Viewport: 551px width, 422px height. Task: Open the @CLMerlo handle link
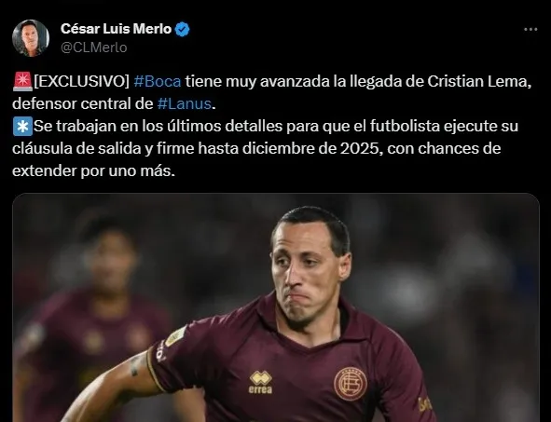coord(94,48)
